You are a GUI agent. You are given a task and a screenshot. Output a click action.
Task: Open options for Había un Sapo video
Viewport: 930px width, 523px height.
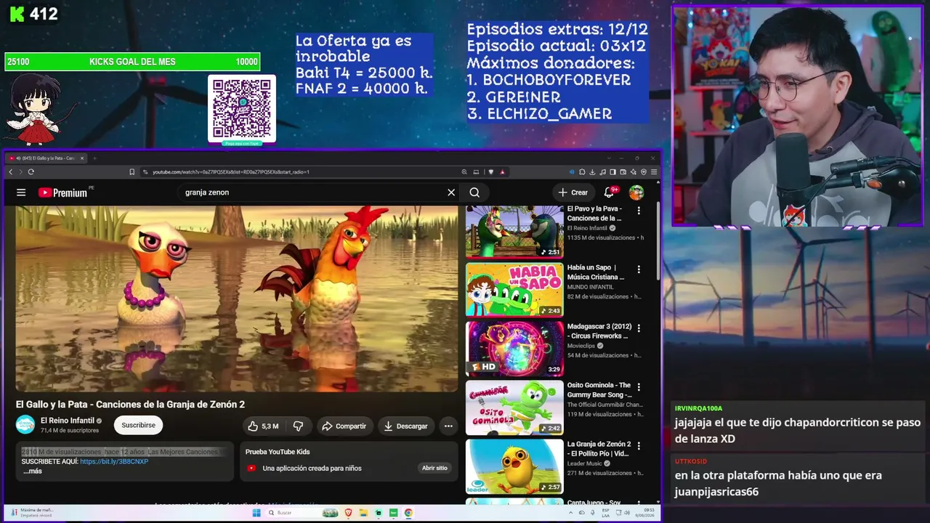639,269
